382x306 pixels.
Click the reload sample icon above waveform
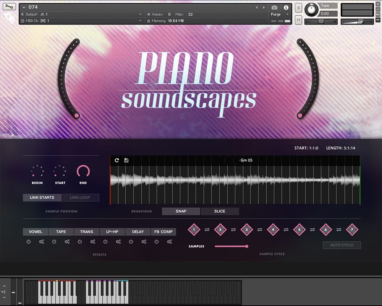[x=117, y=160]
